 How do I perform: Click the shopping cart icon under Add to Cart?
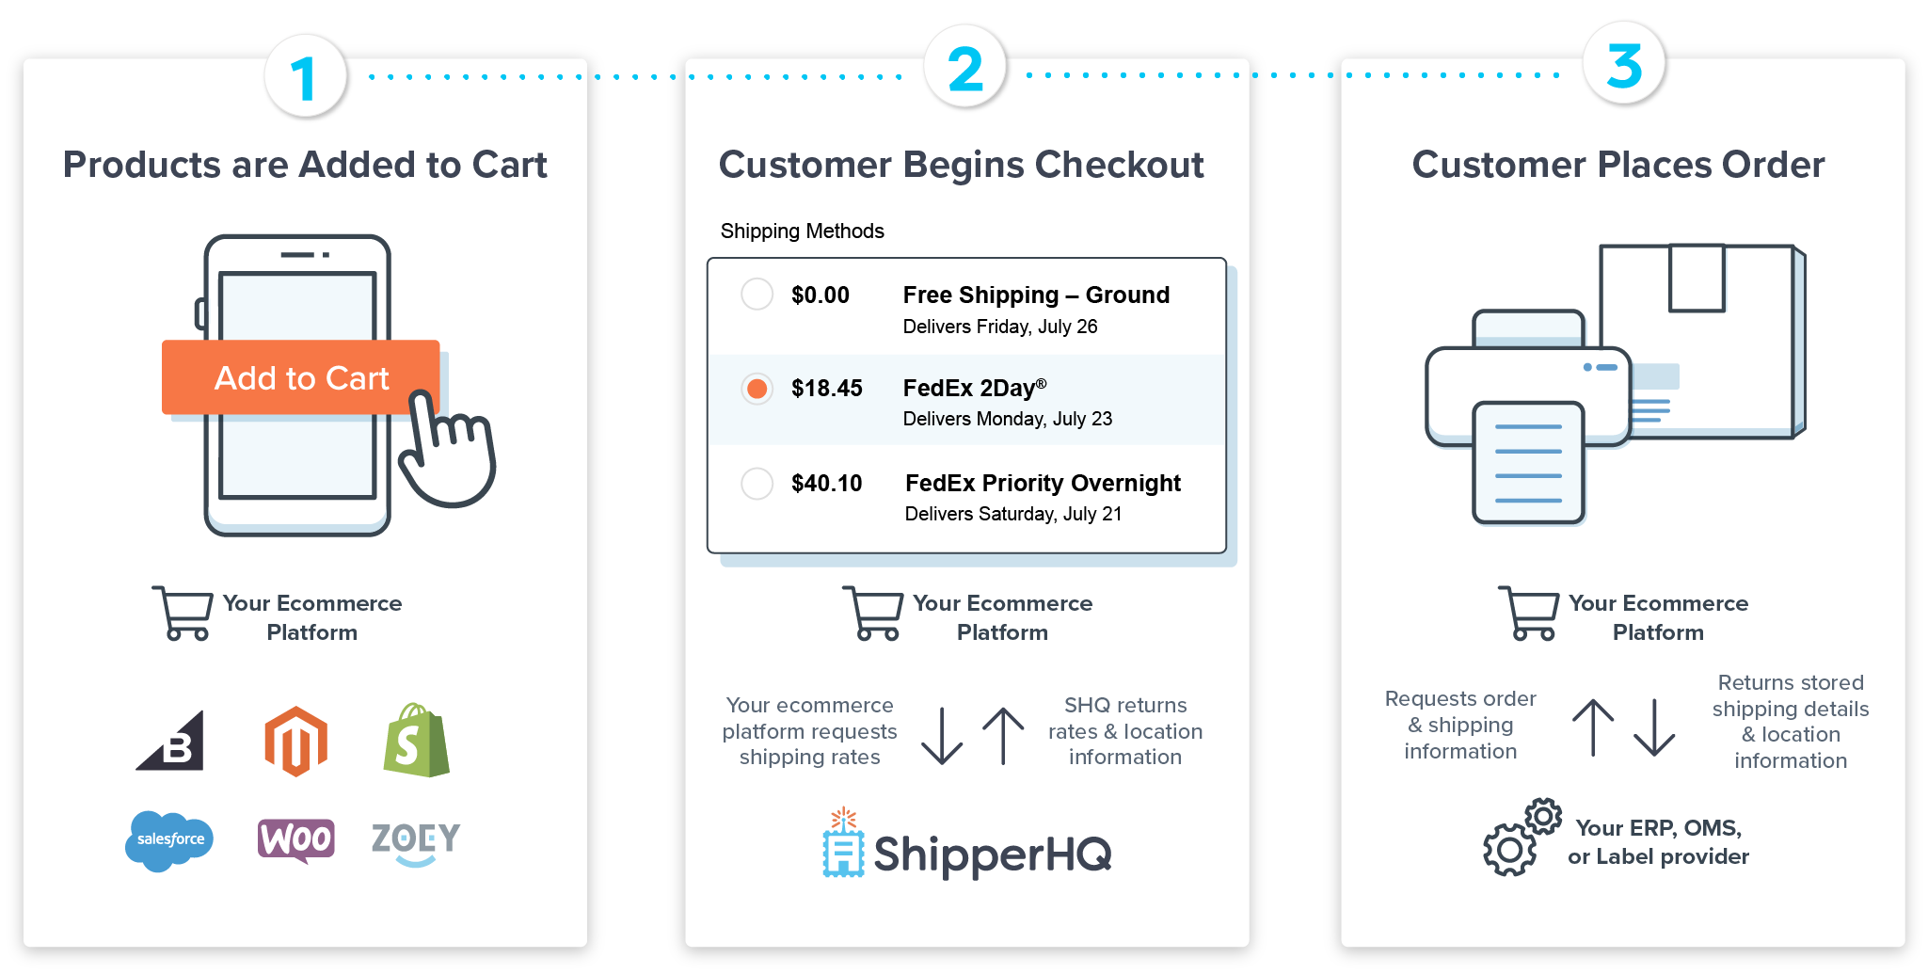183,614
